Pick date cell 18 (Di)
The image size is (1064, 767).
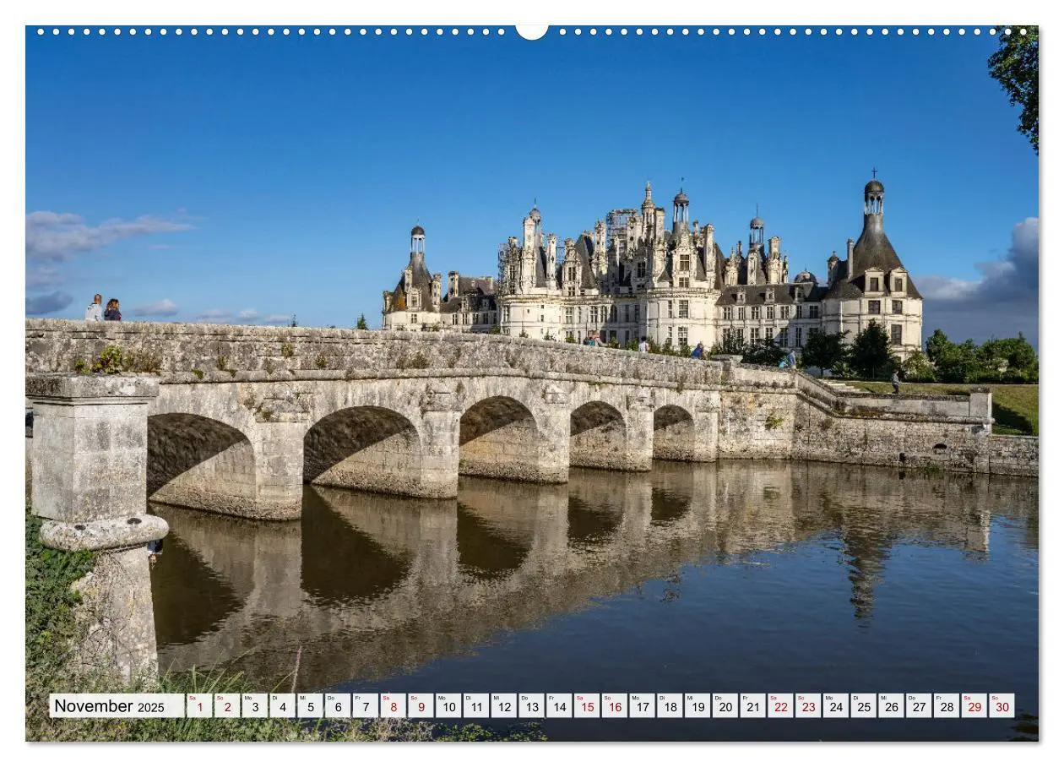670,706
